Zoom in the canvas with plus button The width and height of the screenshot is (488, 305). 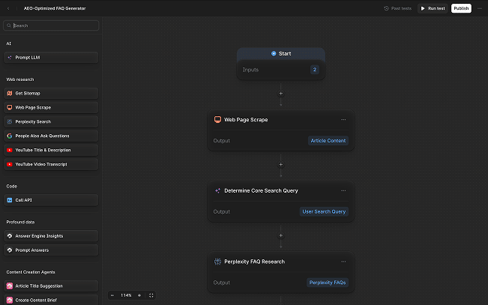point(139,295)
